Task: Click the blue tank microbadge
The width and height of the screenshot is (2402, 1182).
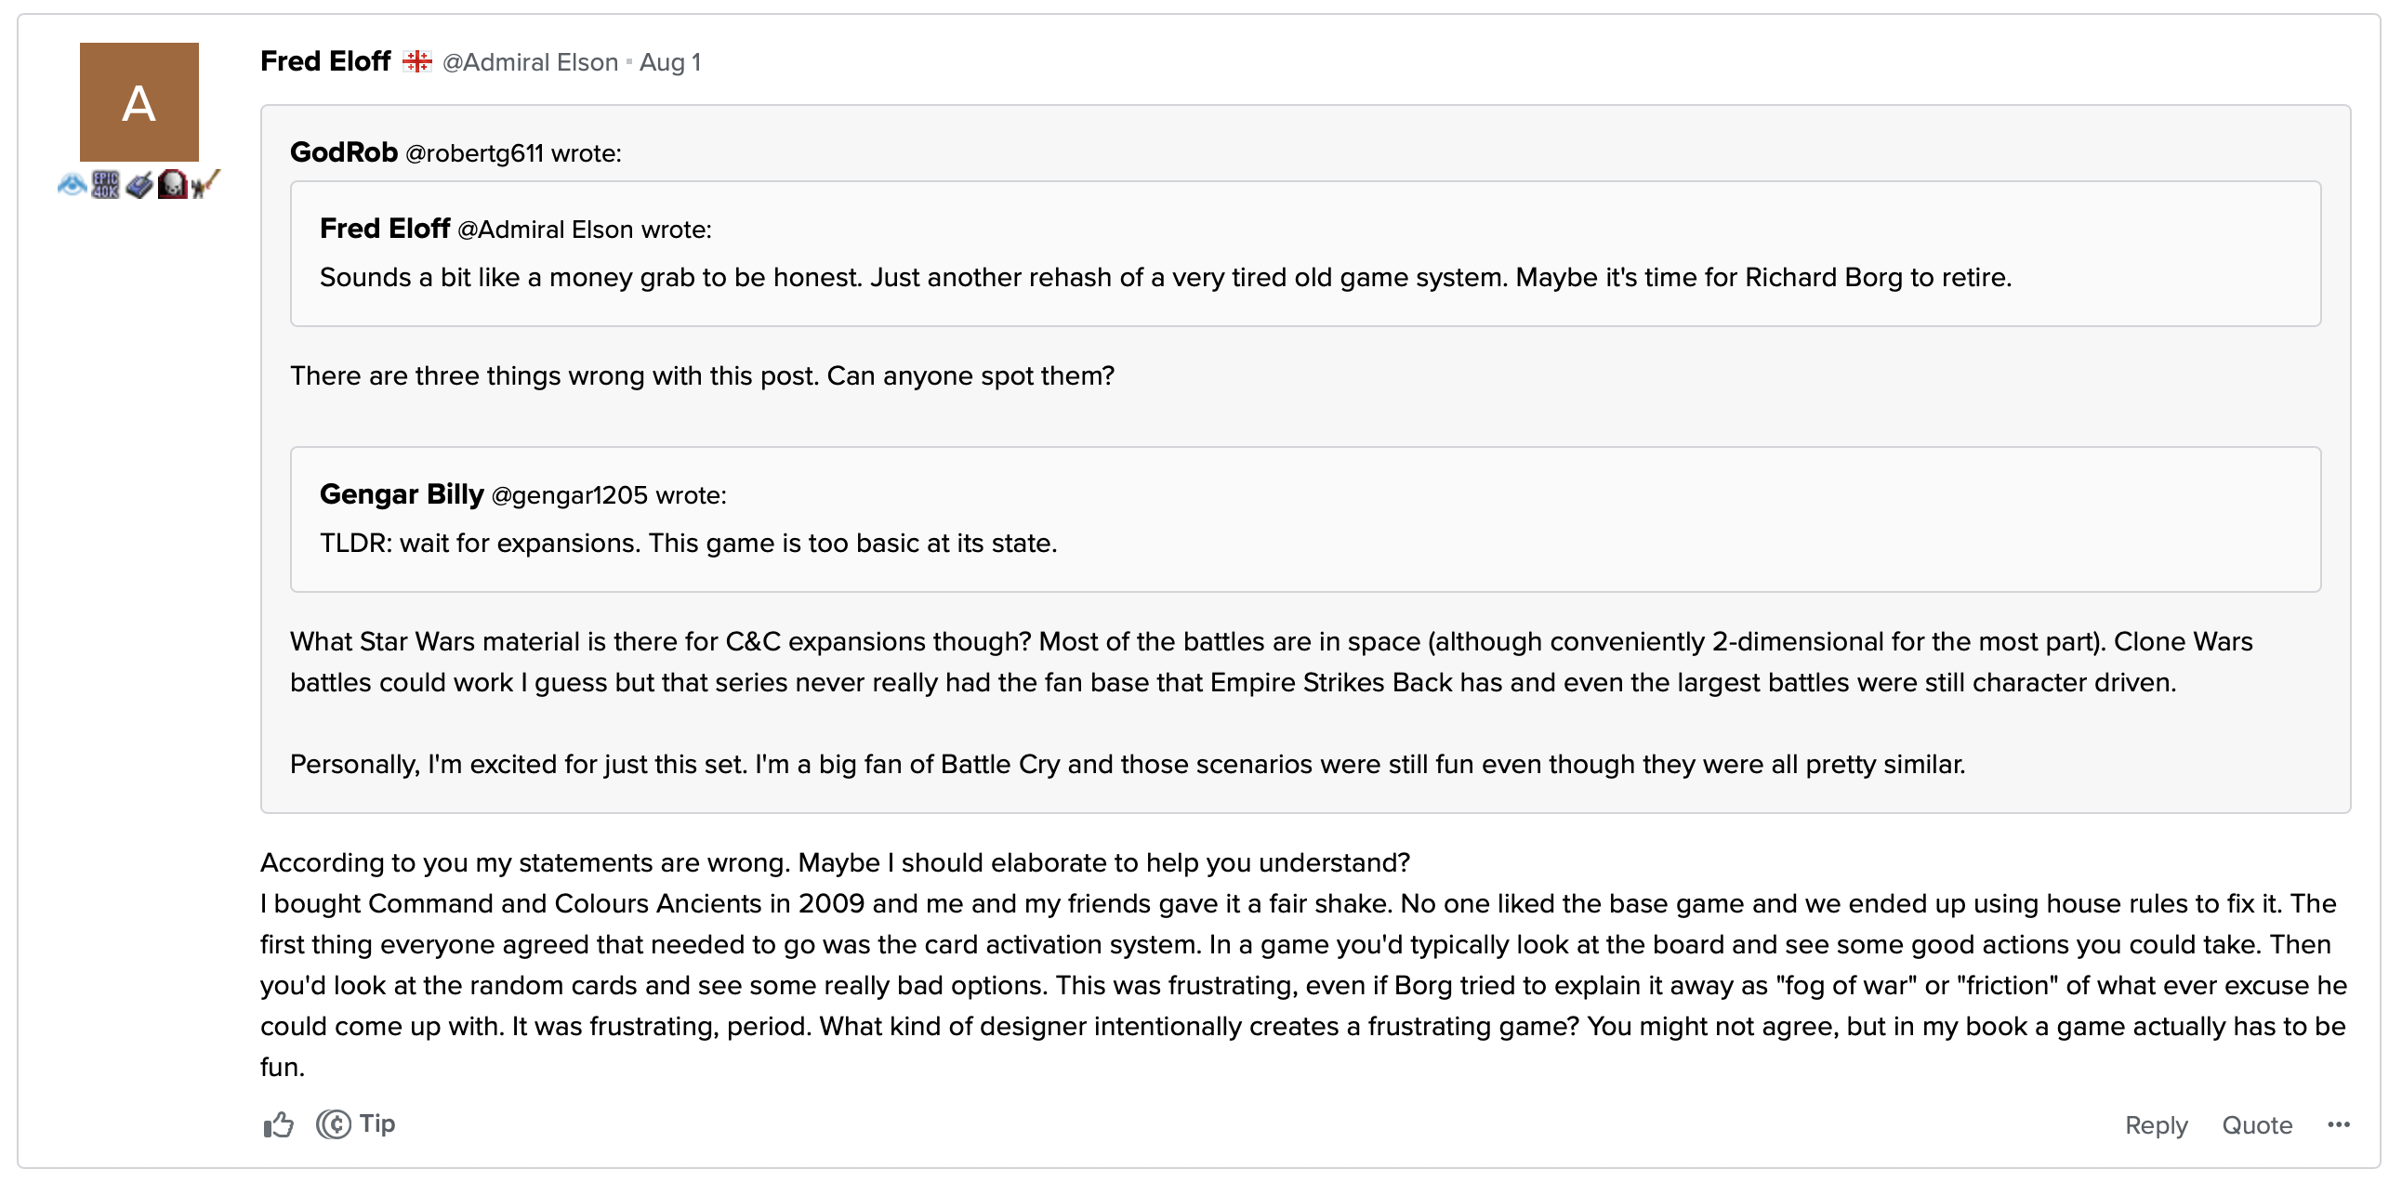Action: (x=139, y=185)
